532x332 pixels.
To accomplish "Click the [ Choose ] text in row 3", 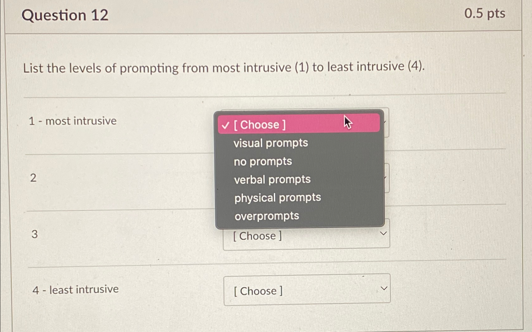I will tap(258, 236).
